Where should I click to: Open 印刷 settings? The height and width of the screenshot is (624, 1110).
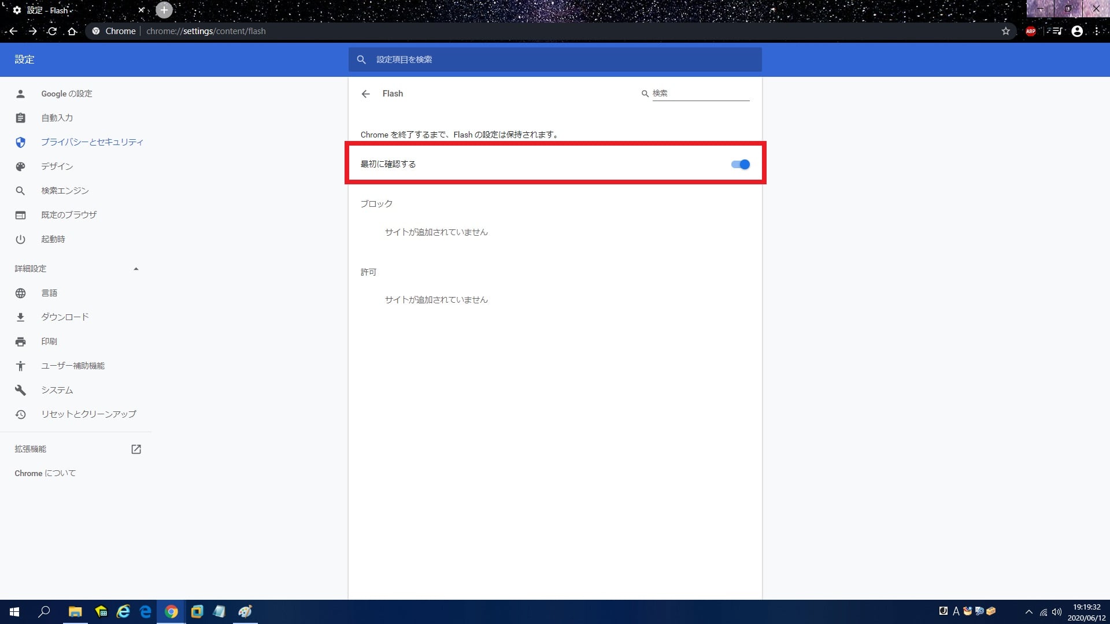point(49,341)
